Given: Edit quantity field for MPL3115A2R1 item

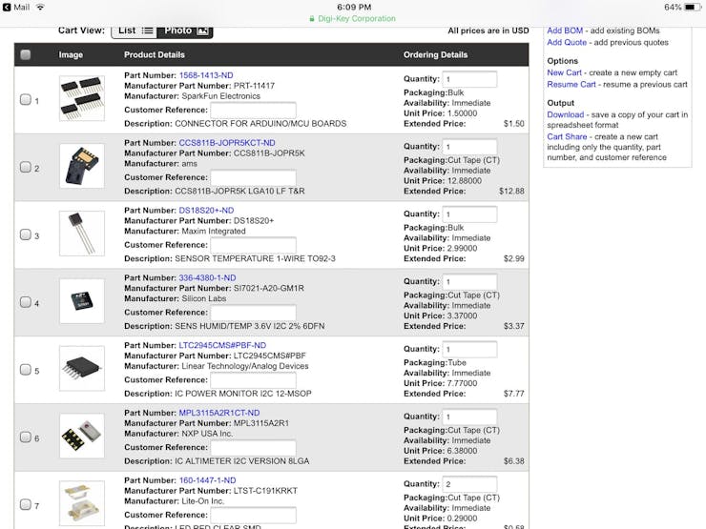Looking at the screenshot, I should click(469, 417).
